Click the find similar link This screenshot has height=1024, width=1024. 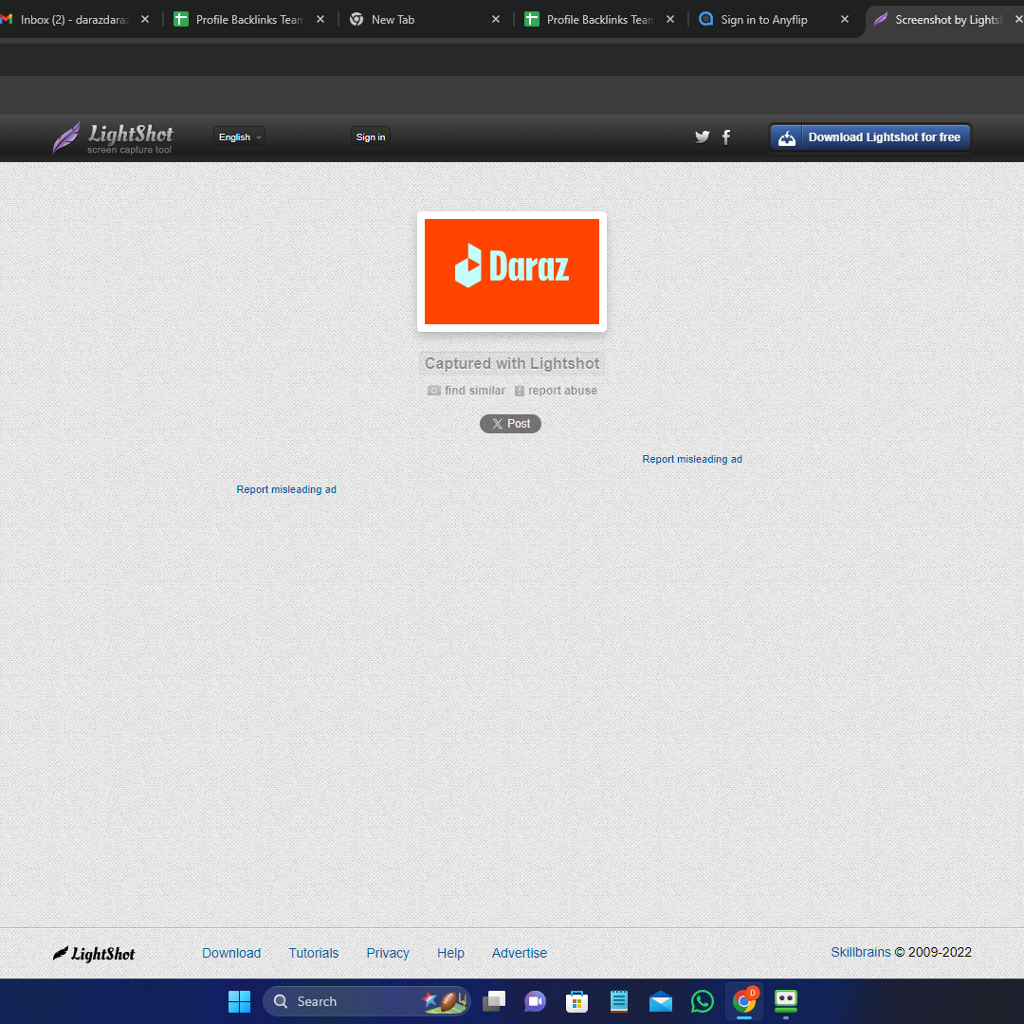pyautogui.click(x=466, y=391)
